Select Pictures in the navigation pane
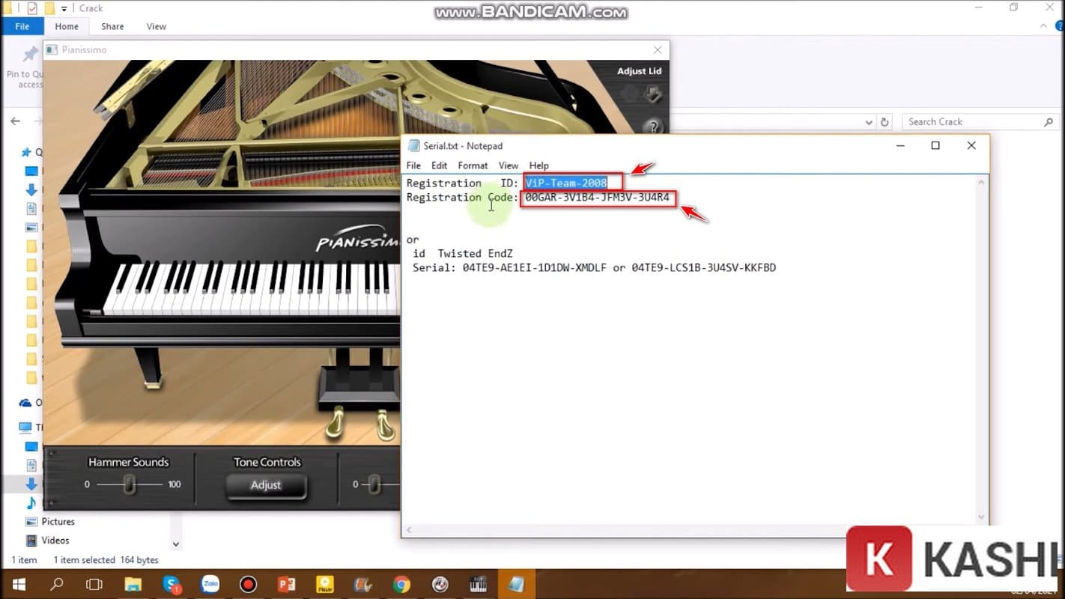 click(x=58, y=522)
